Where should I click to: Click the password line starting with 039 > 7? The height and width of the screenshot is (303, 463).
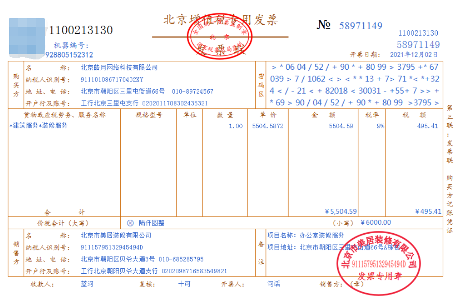pyautogui.click(x=355, y=79)
